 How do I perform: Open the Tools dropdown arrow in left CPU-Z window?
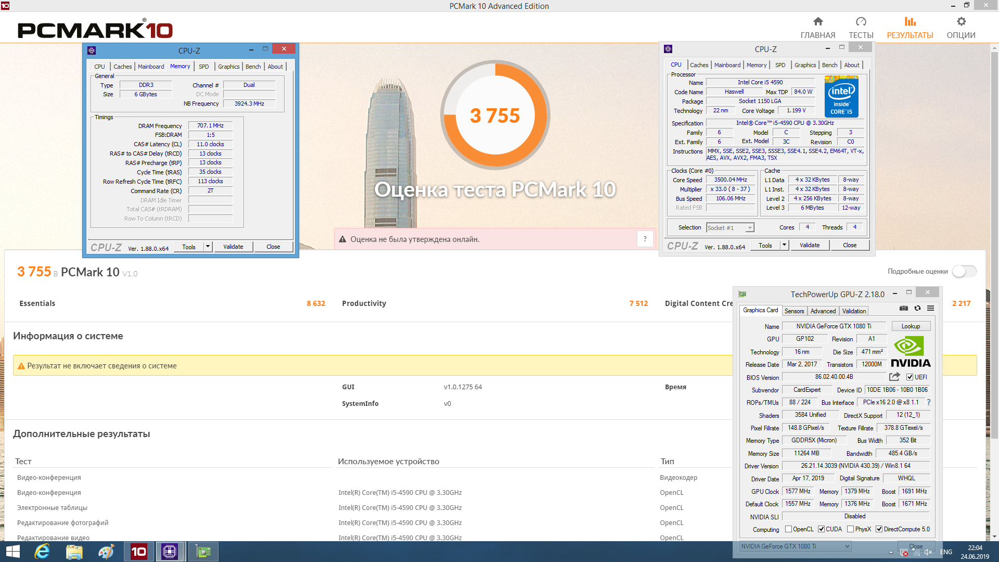(208, 247)
